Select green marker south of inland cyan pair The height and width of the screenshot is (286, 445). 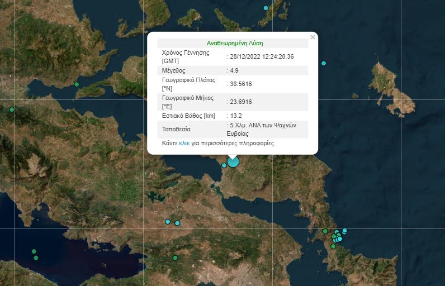[175, 258]
